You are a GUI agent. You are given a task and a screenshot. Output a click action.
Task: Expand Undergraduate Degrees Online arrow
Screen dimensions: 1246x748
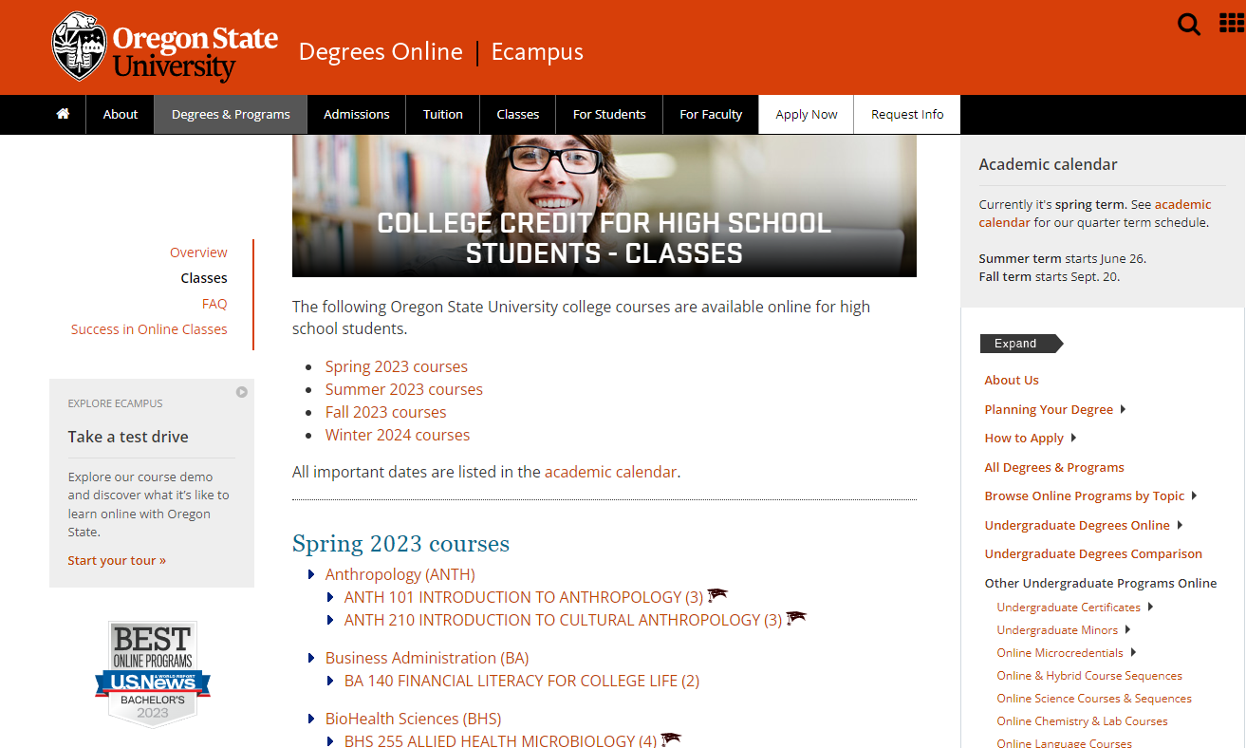pyautogui.click(x=1181, y=525)
